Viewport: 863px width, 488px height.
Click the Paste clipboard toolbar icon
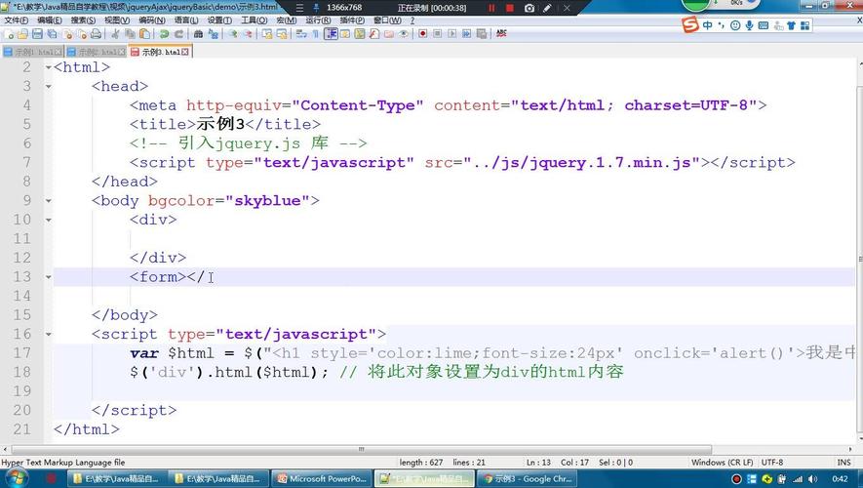click(144, 34)
